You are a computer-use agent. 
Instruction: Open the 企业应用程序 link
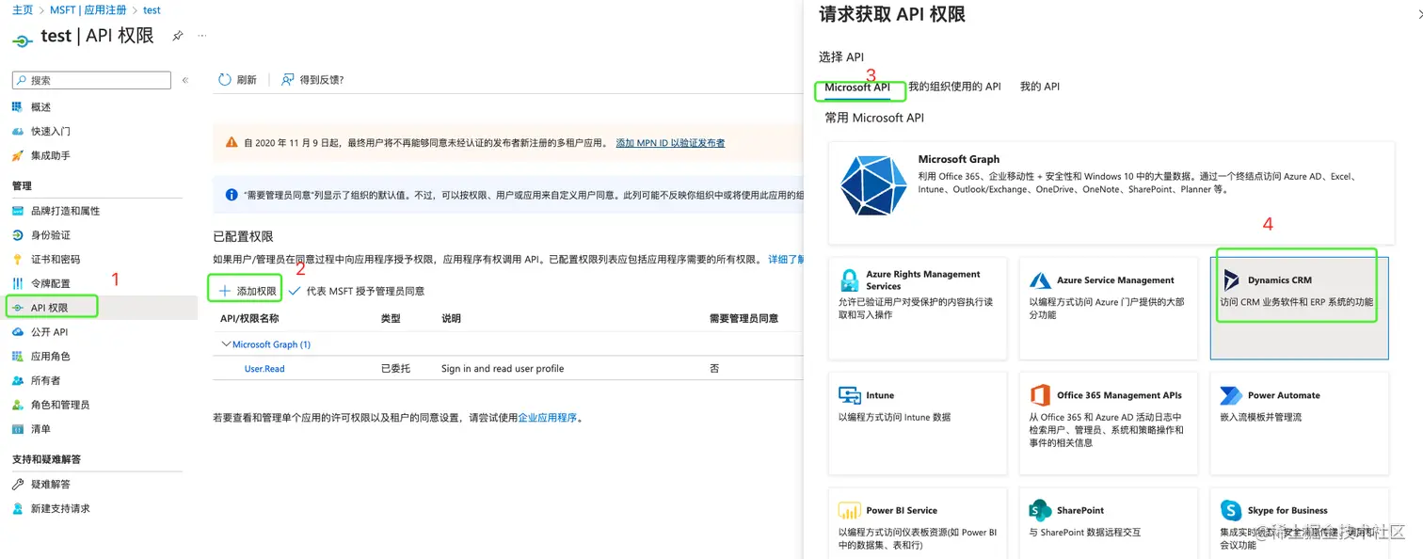[548, 417]
